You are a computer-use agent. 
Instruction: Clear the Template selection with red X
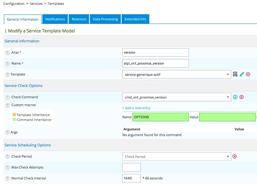pos(248,74)
